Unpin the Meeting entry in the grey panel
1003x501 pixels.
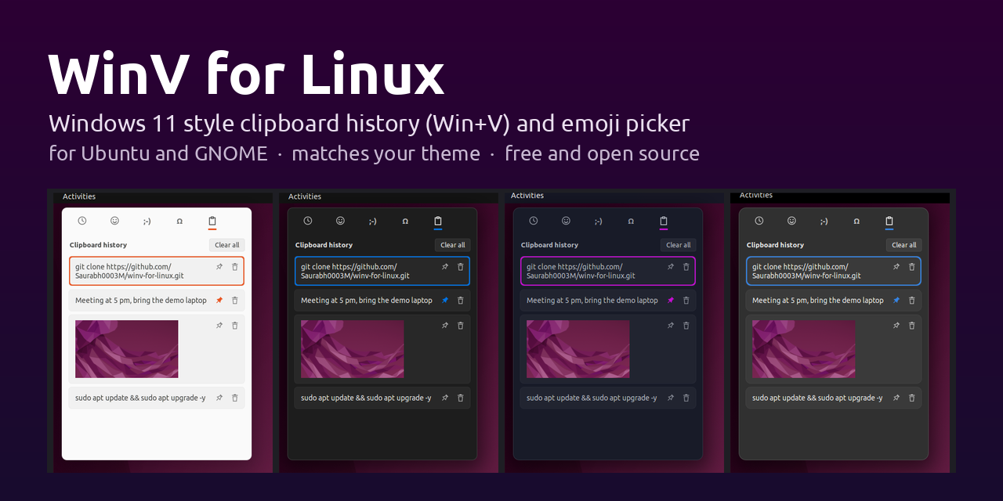click(896, 301)
